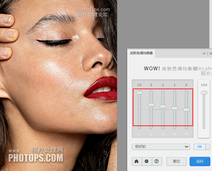Image resolution: width=212 pixels, height=171 pixels.
Task: Open the question mark help icon
Action: pyautogui.click(x=157, y=161)
